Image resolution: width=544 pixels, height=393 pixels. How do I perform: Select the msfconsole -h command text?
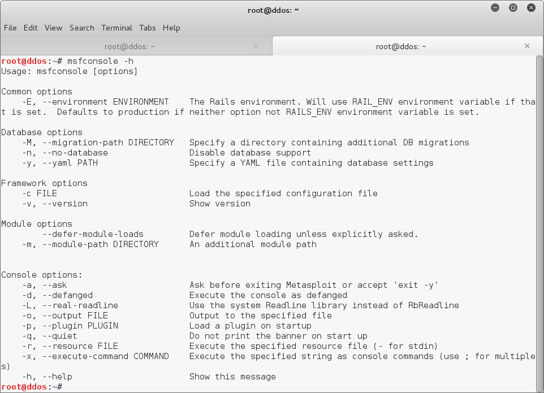(100, 61)
